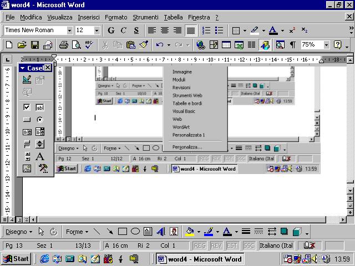Click the printer icon to print

(x=64, y=45)
